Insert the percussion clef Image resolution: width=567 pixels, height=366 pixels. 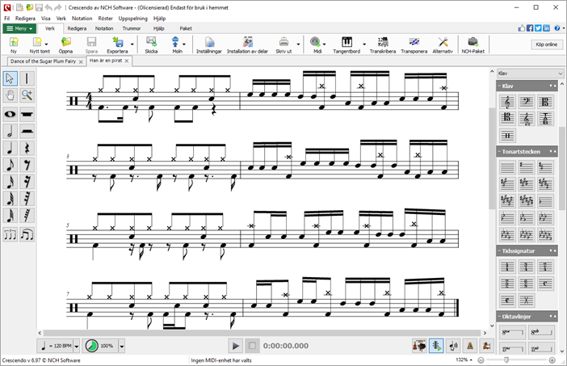tap(507, 136)
